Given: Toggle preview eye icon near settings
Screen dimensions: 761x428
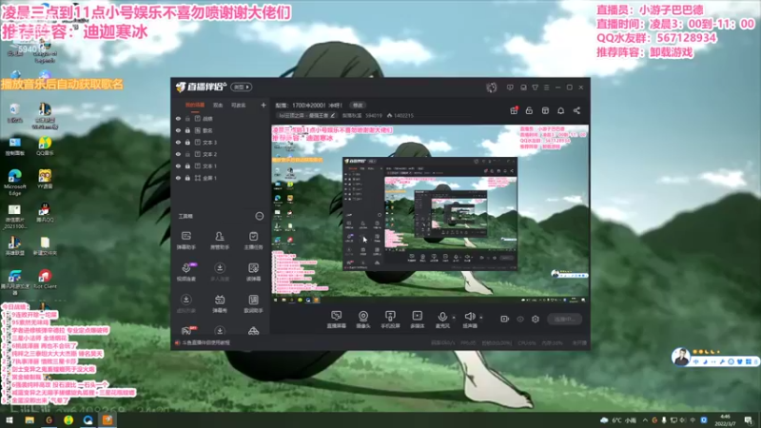Looking at the screenshot, I should click(520, 319).
